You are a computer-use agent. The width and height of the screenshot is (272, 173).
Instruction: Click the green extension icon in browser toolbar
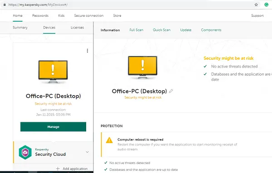click(x=266, y=5)
